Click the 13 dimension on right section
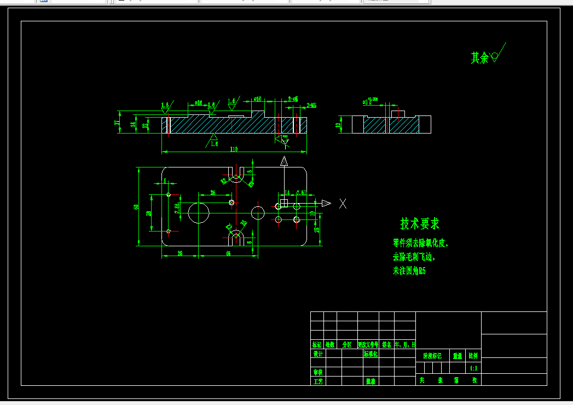The height and width of the screenshot is (405, 573). coord(338,125)
